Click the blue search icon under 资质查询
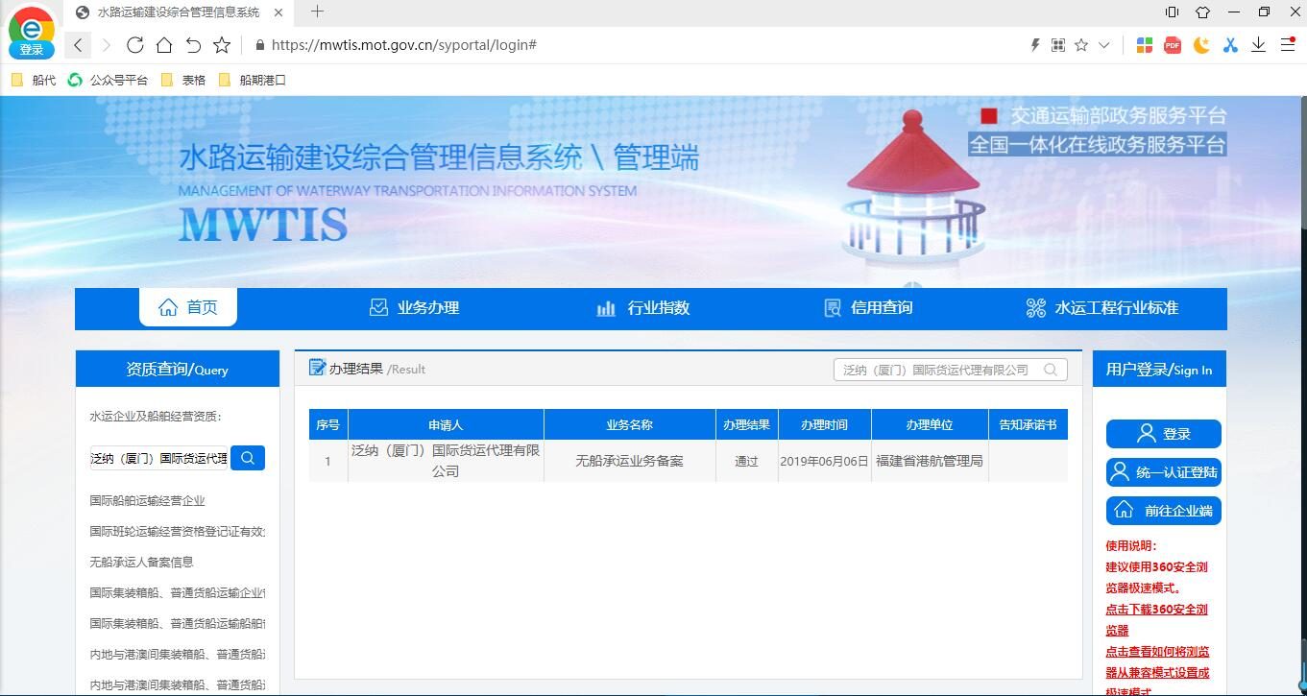The width and height of the screenshot is (1307, 696). click(x=248, y=458)
